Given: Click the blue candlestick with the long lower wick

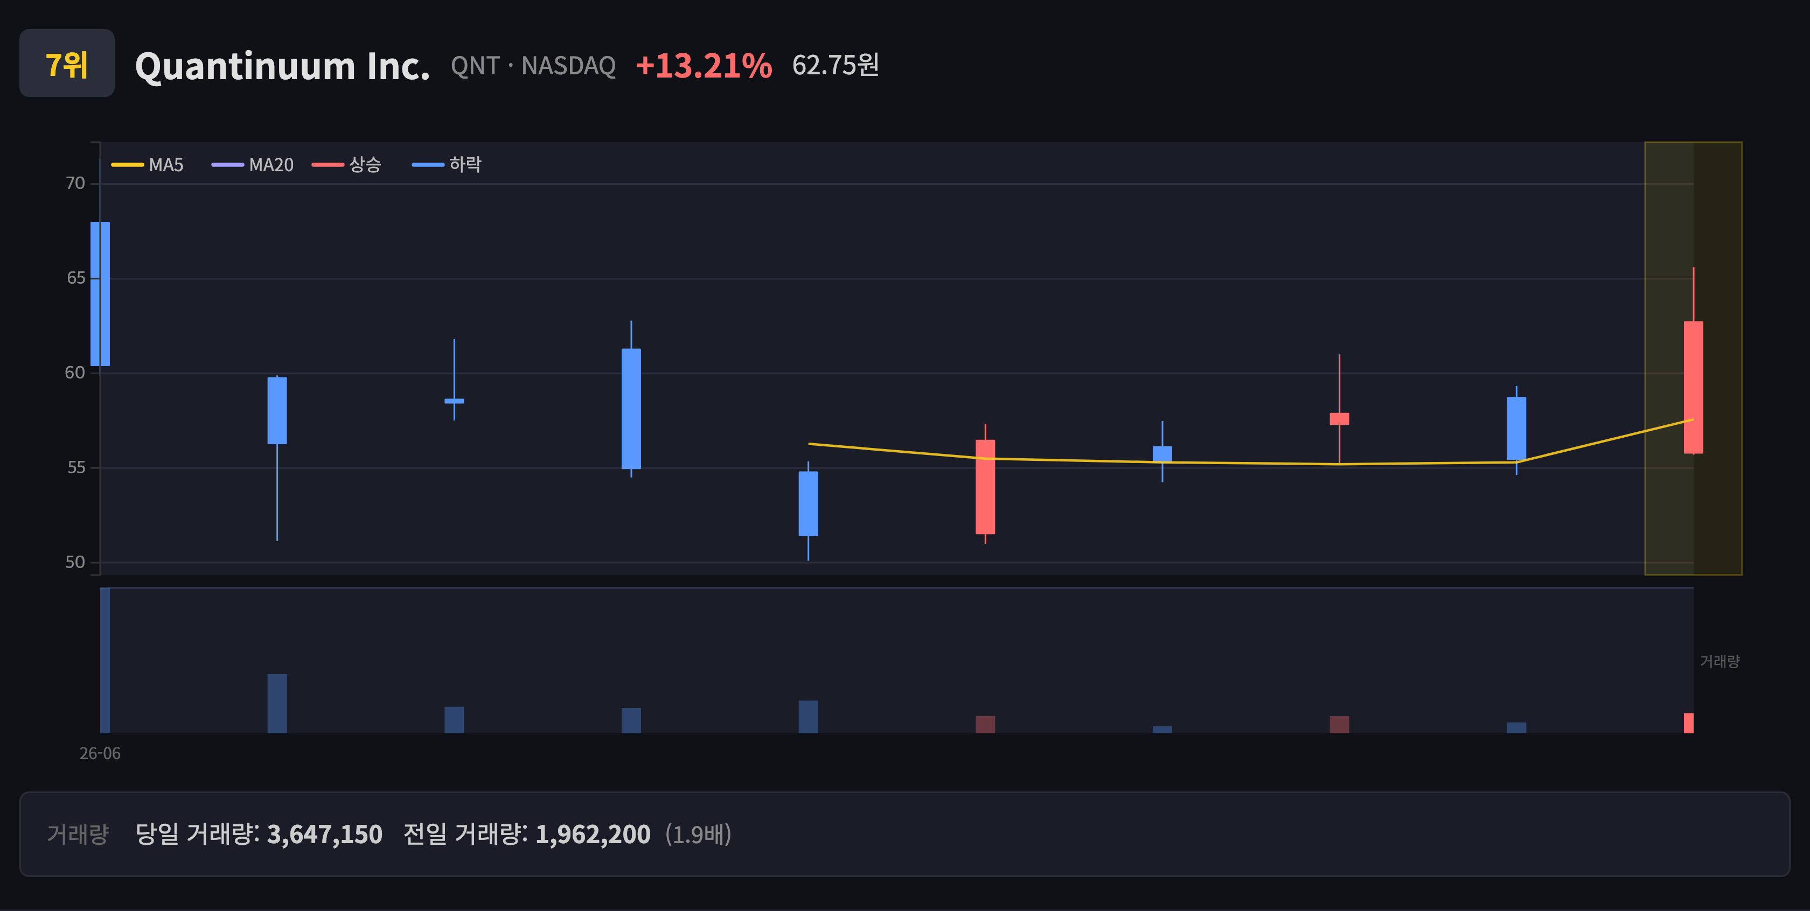Looking at the screenshot, I should [277, 411].
